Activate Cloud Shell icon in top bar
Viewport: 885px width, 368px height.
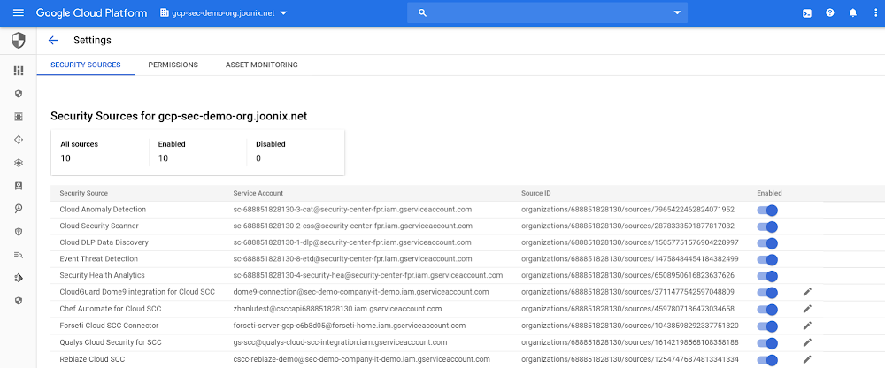[807, 13]
